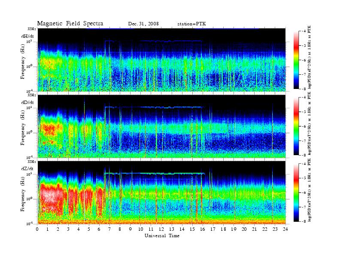Screen dimensions: 340x263
Task: Click the "-6" value on dD/dt color scale
Action: click(x=304, y=126)
